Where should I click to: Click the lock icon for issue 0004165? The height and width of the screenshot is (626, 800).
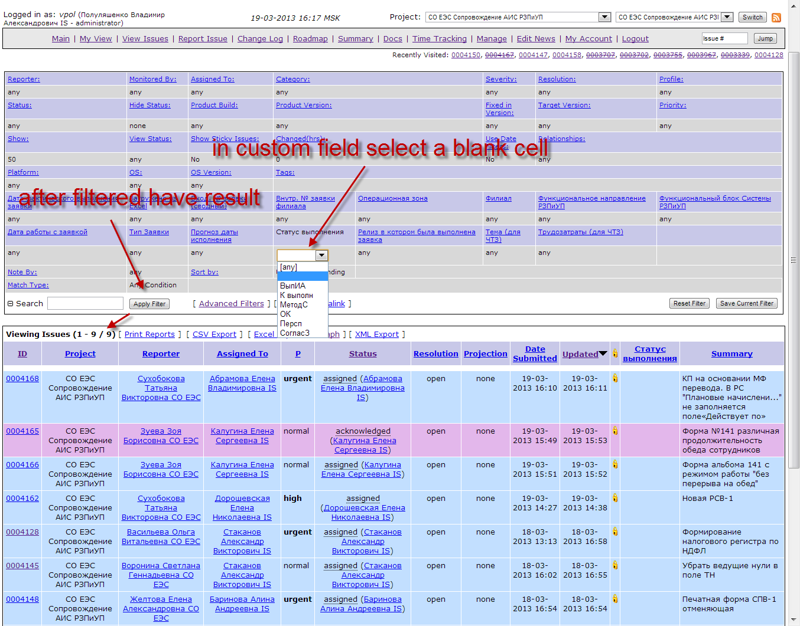tap(614, 431)
